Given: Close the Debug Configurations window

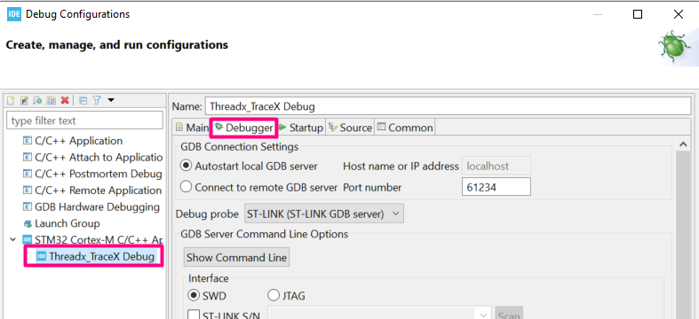Looking at the screenshot, I should tap(679, 14).
